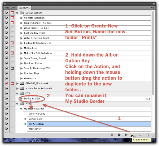
Task: Collapse the Default Actions set
Action: point(17,13)
